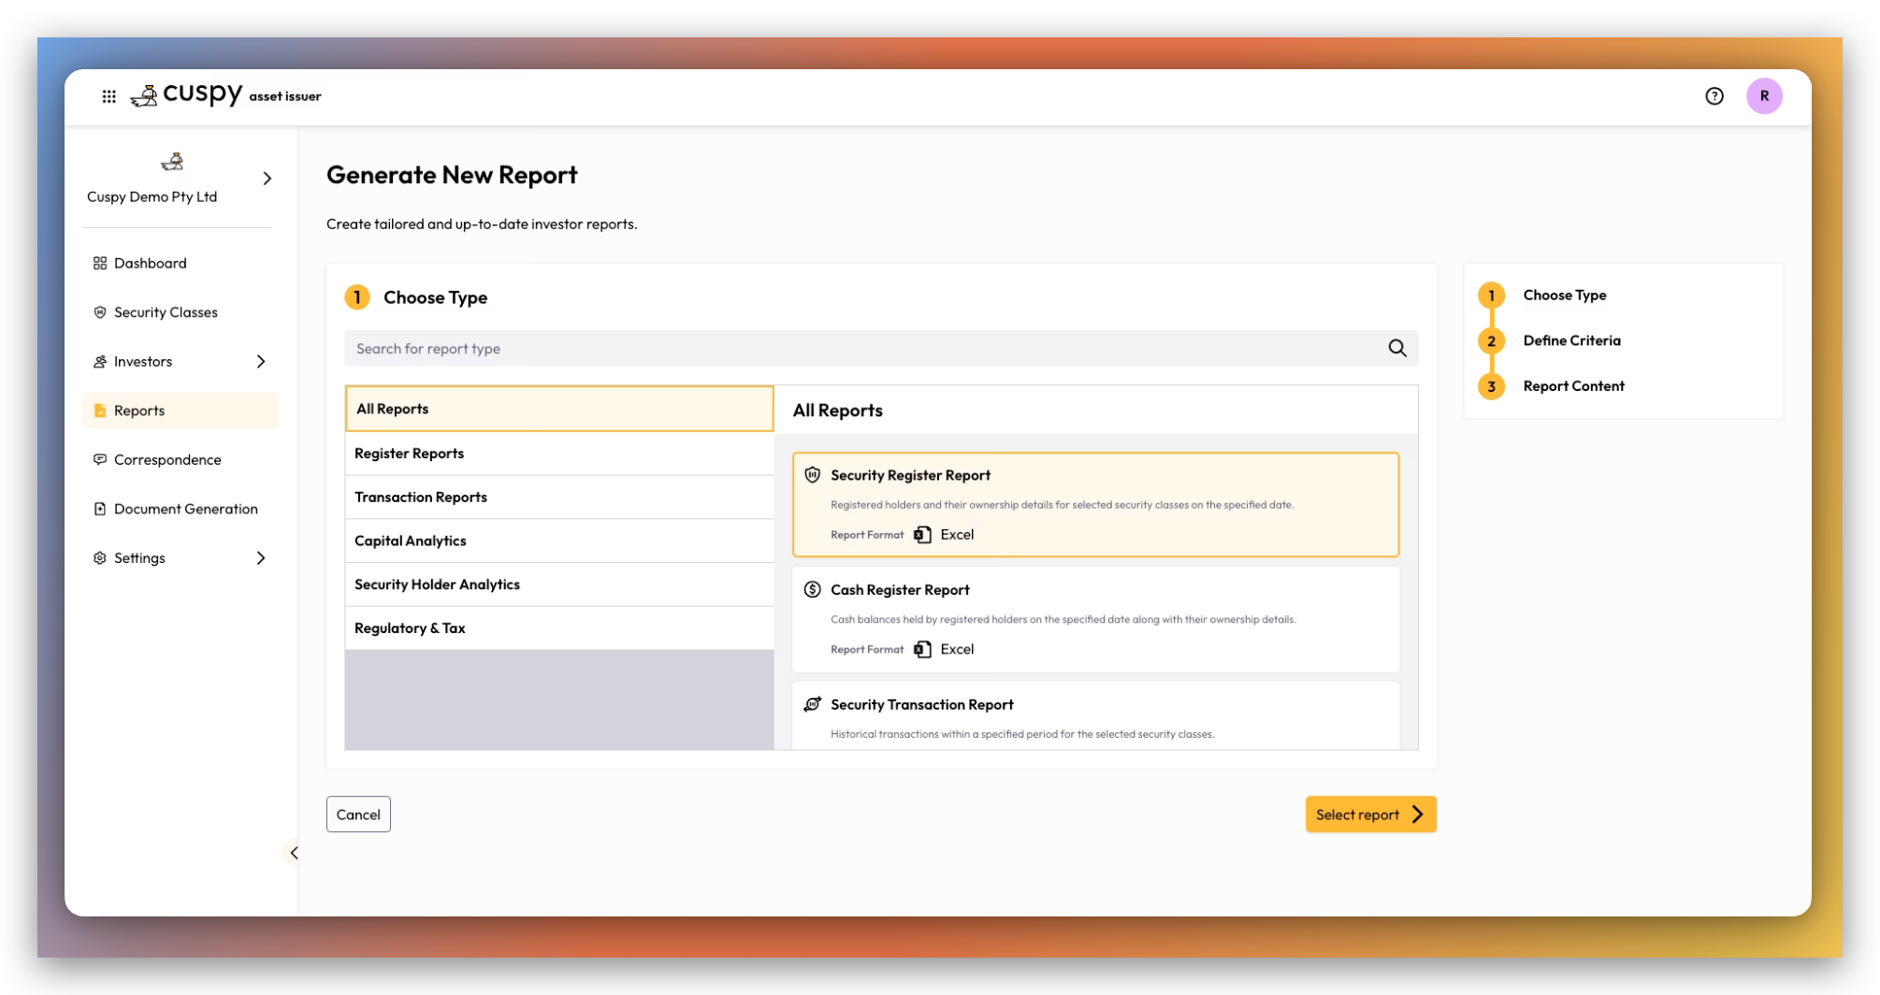Select the Regulatory & Tax category
The height and width of the screenshot is (995, 1880).
pyautogui.click(x=559, y=628)
